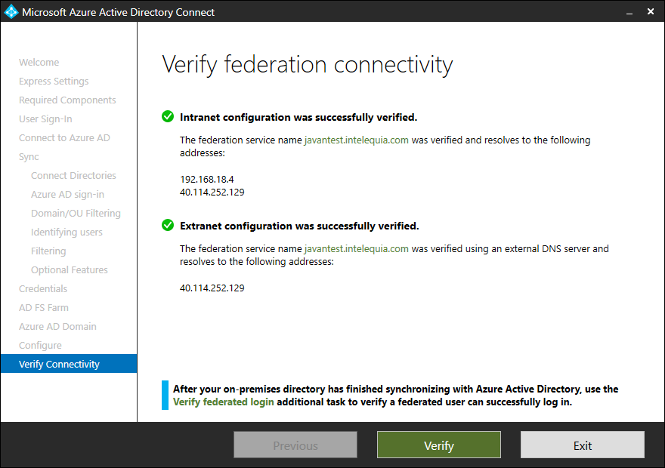Open the Express Settings step
This screenshot has width=665, height=468.
click(x=53, y=81)
